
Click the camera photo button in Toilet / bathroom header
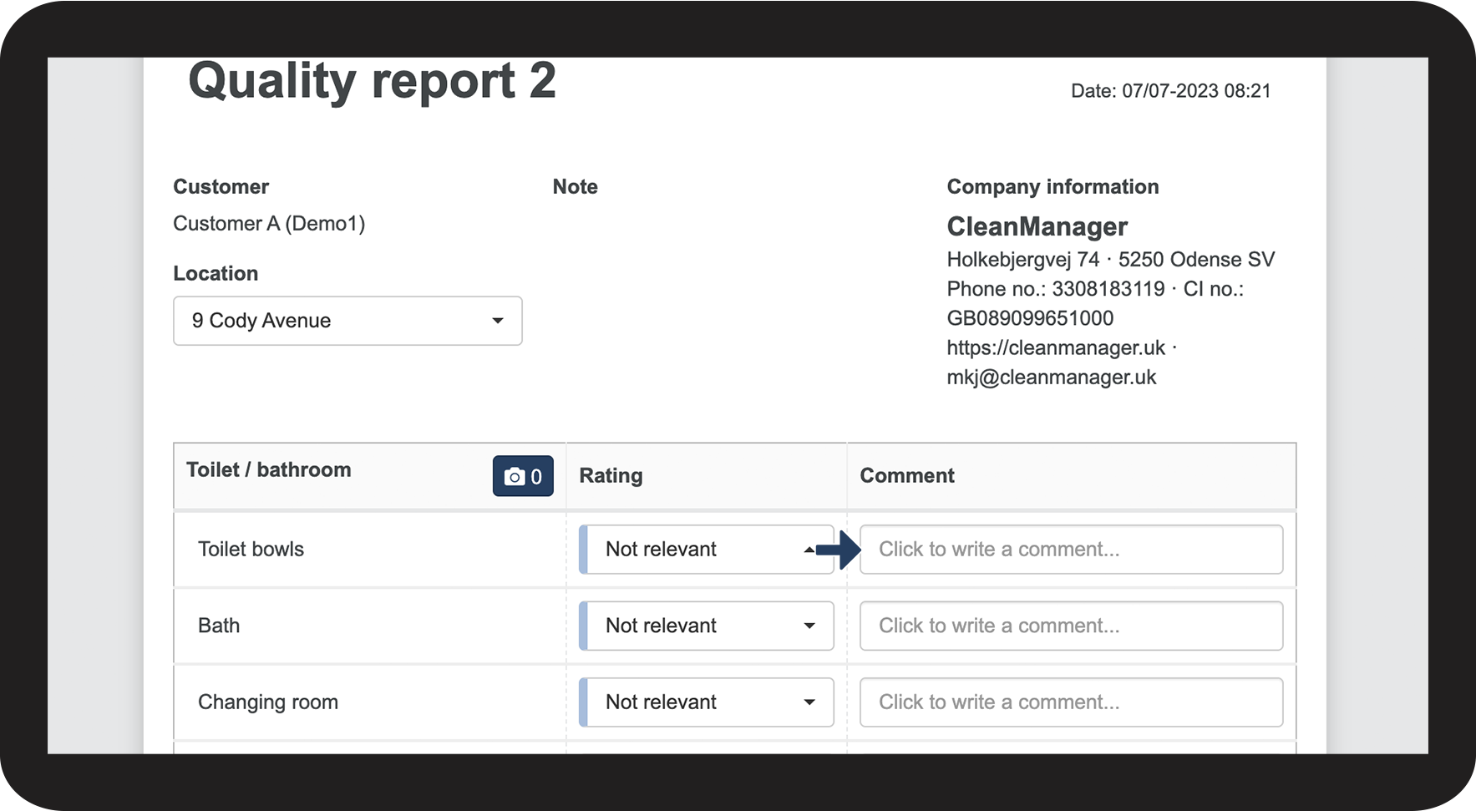click(523, 476)
